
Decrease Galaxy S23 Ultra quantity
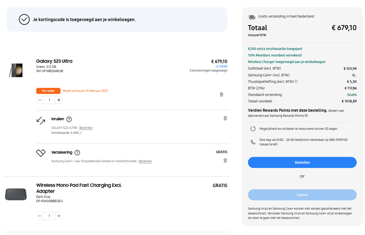(x=40, y=100)
